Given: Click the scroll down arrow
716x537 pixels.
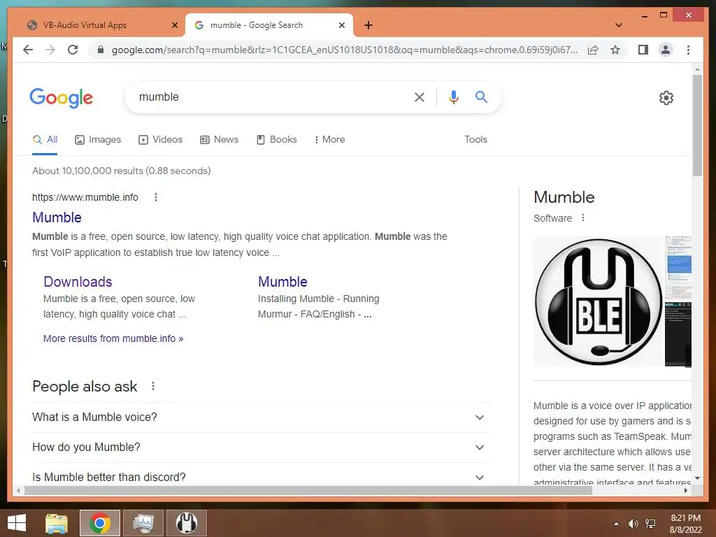Looking at the screenshot, I should [x=697, y=478].
